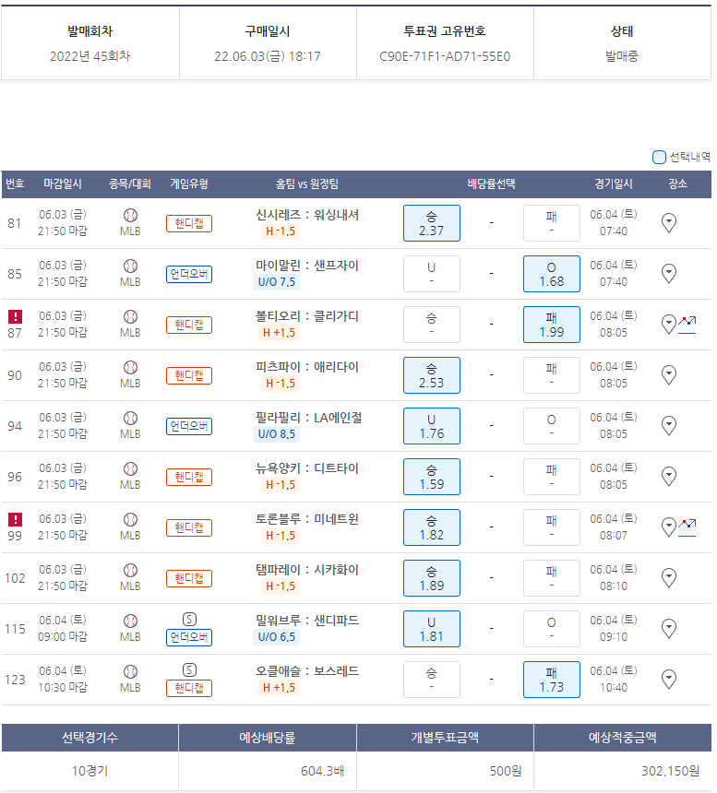Click U/O 6.5 label for 밀워브루
This screenshot has width=717, height=793.
pyautogui.click(x=276, y=637)
